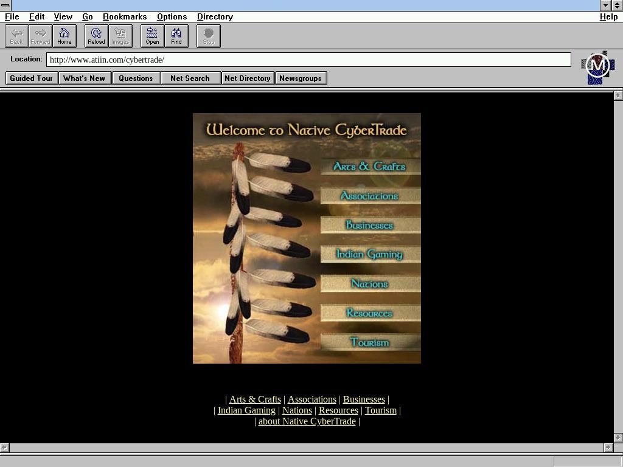Open the Options menu

[172, 17]
